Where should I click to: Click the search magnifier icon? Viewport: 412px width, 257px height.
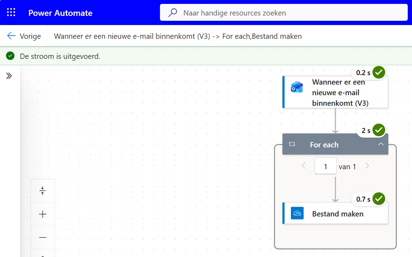point(173,13)
